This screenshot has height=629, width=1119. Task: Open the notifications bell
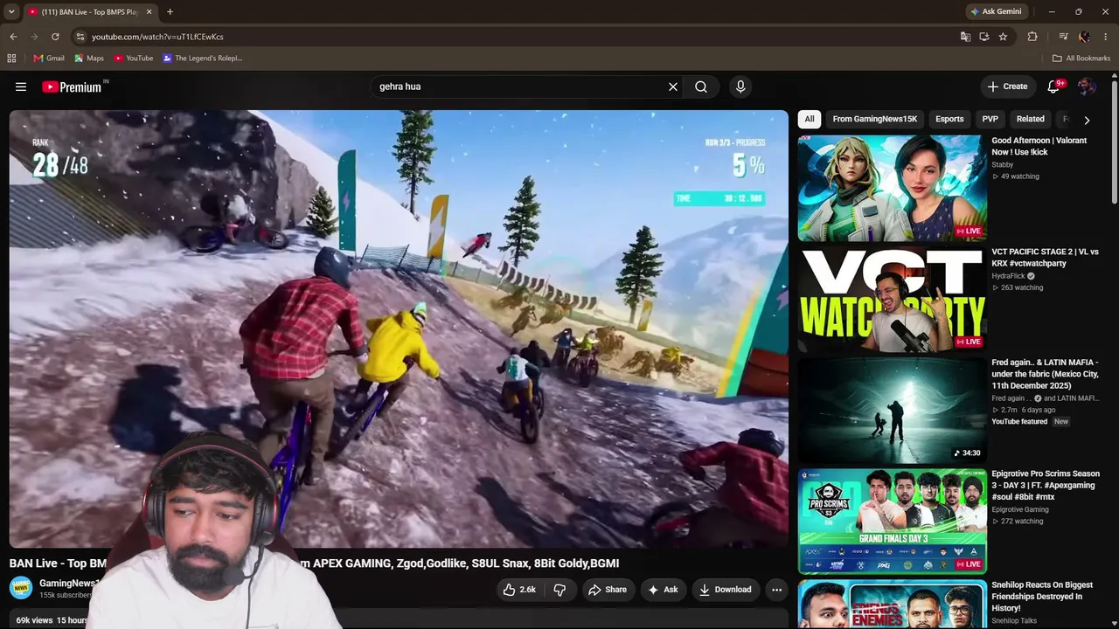click(1053, 86)
